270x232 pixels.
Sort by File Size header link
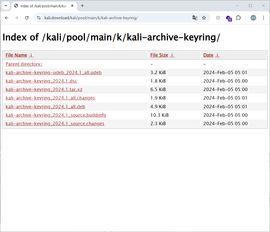[x=159, y=55]
